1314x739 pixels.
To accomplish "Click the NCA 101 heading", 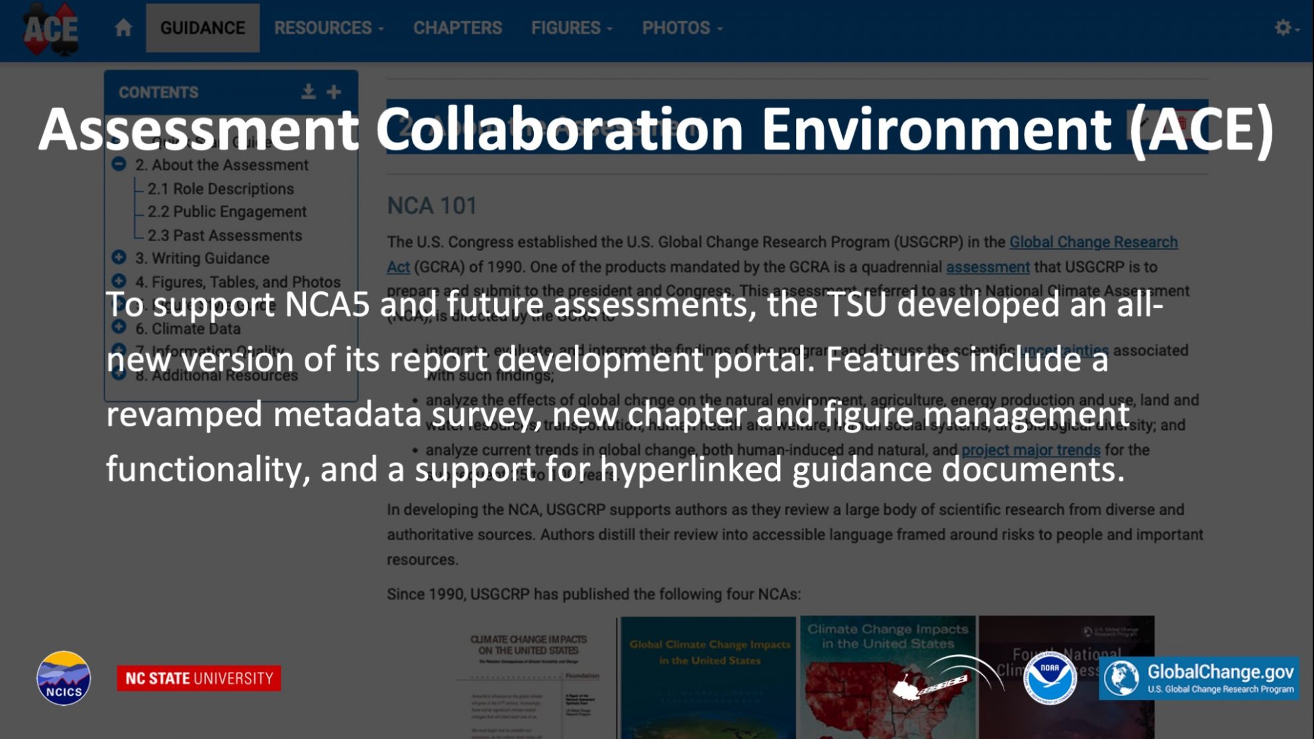I will pyautogui.click(x=432, y=206).
